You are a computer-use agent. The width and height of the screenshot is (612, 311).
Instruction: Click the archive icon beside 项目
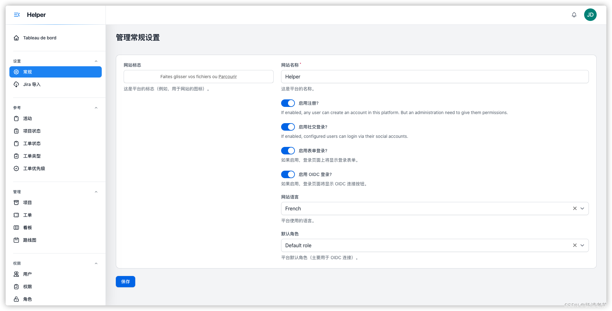coord(16,203)
